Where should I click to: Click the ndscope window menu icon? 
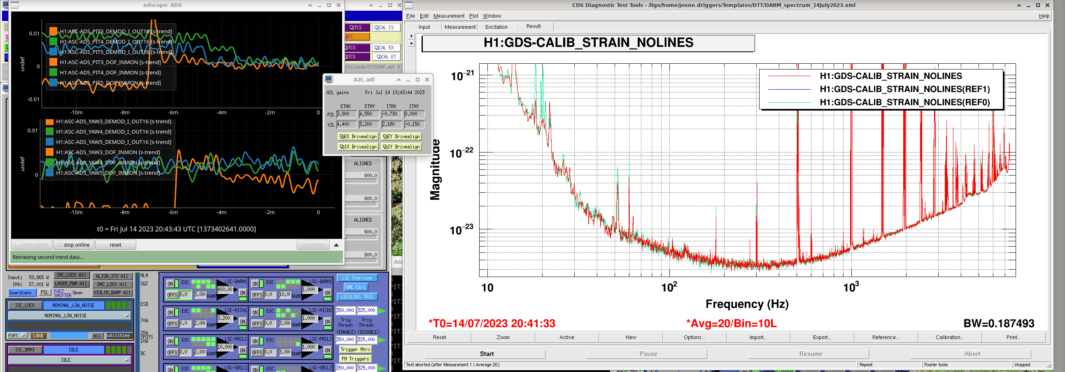[x=15, y=5]
